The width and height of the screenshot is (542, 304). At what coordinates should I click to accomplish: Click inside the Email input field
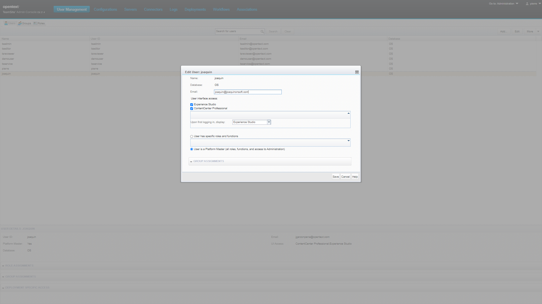click(x=248, y=92)
